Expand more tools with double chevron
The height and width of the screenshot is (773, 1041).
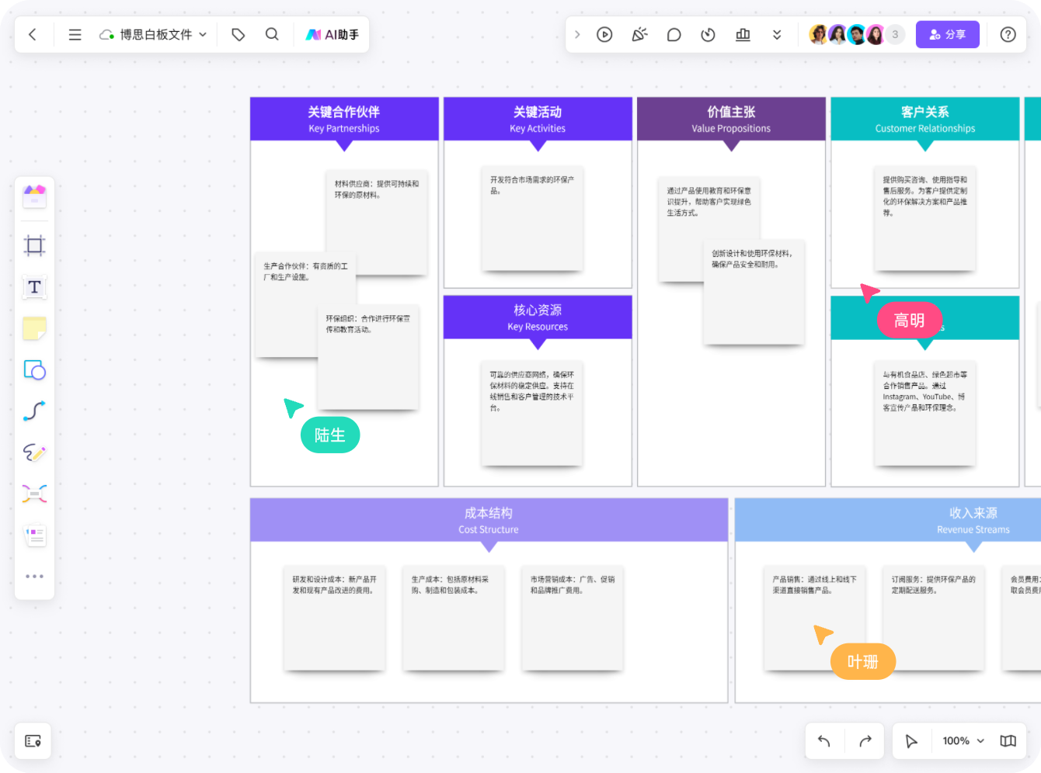coord(777,34)
